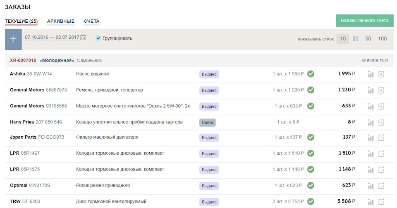Switch to АРХИВНЫЕ tab
Image resolution: width=397 pixels, height=208 pixels.
point(61,21)
